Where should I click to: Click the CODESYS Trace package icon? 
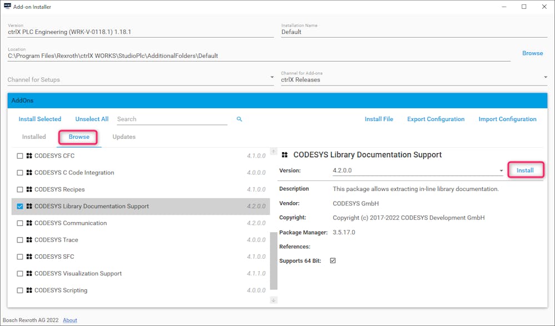pos(29,240)
